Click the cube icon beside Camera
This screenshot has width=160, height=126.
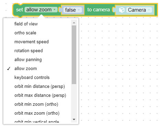(x=122, y=10)
